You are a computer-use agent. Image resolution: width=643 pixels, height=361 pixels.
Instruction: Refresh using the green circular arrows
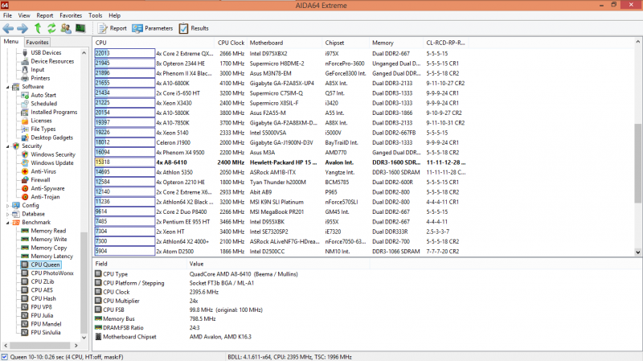click(51, 28)
